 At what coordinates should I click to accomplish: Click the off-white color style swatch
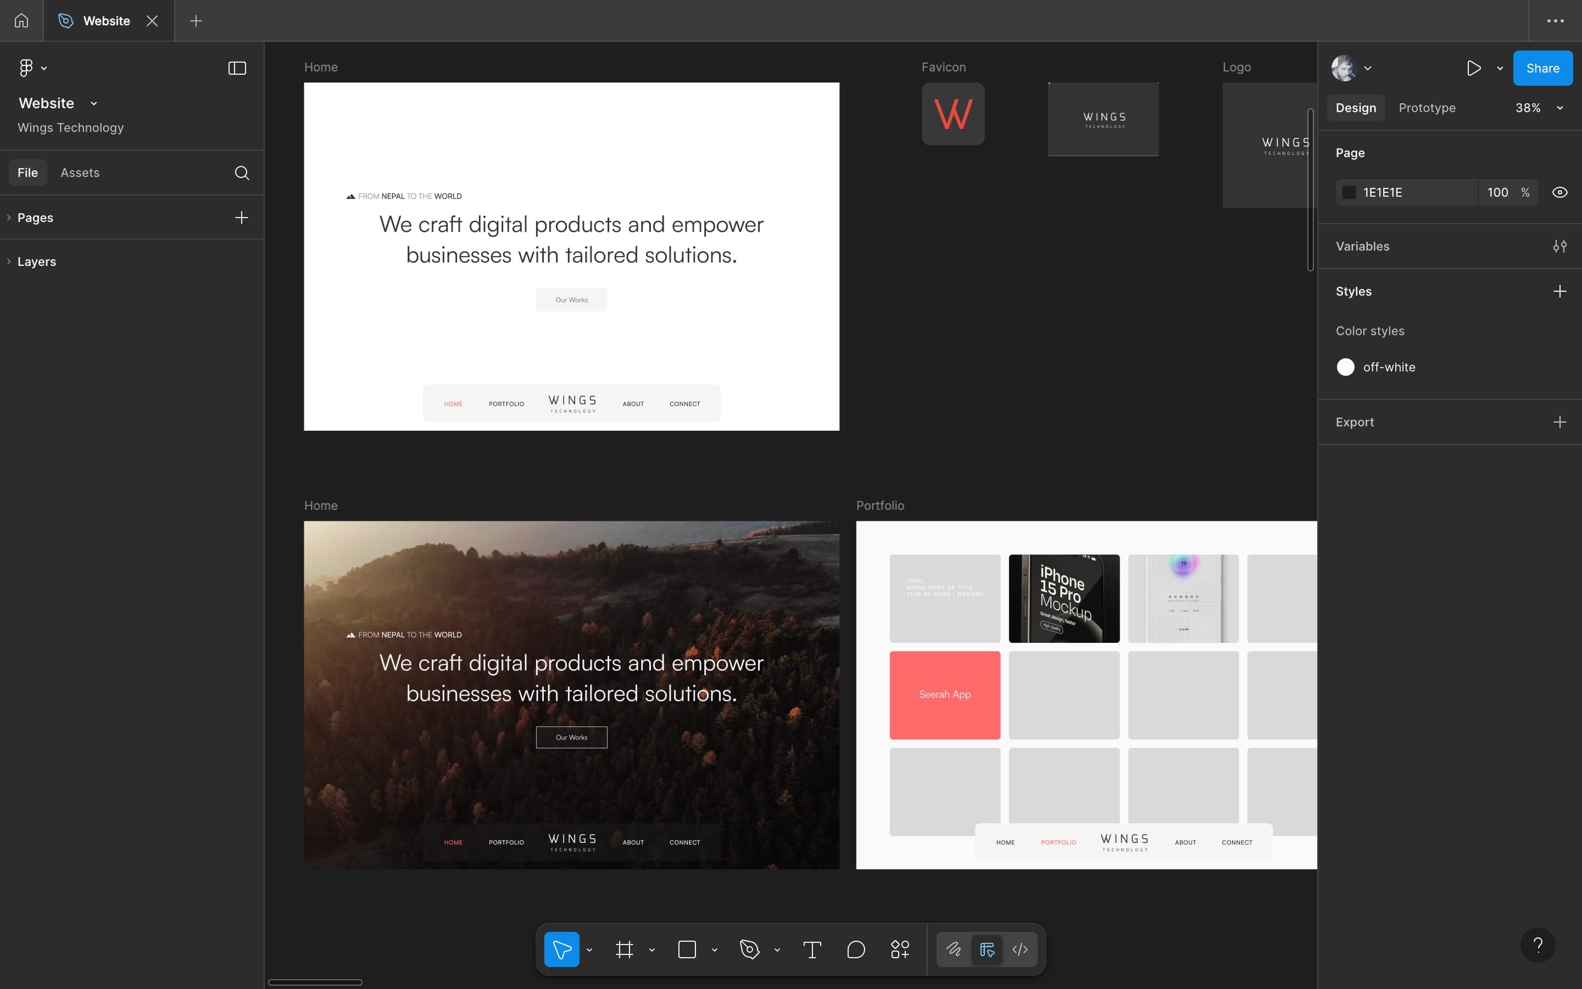click(x=1346, y=367)
